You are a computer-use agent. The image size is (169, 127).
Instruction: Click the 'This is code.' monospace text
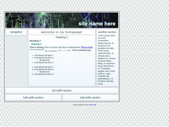pyautogui.click(x=64, y=50)
